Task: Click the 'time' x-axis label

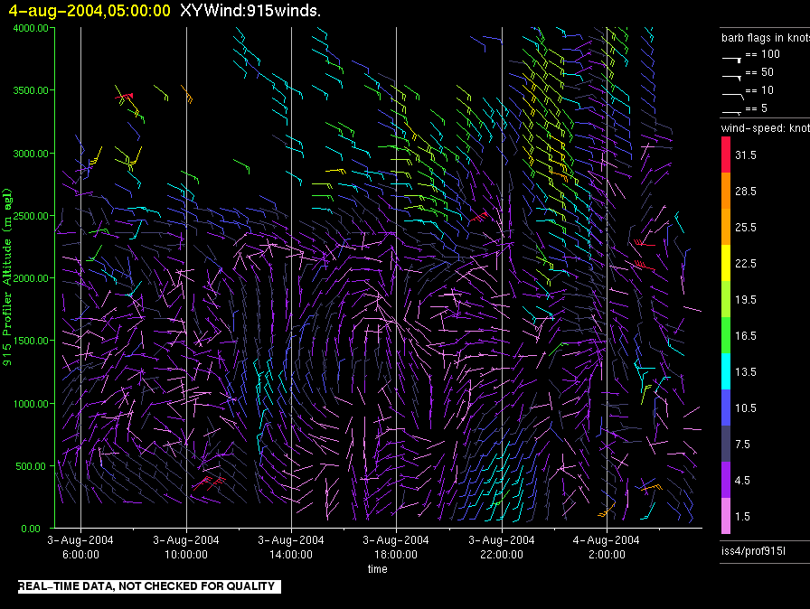Action: 378,568
